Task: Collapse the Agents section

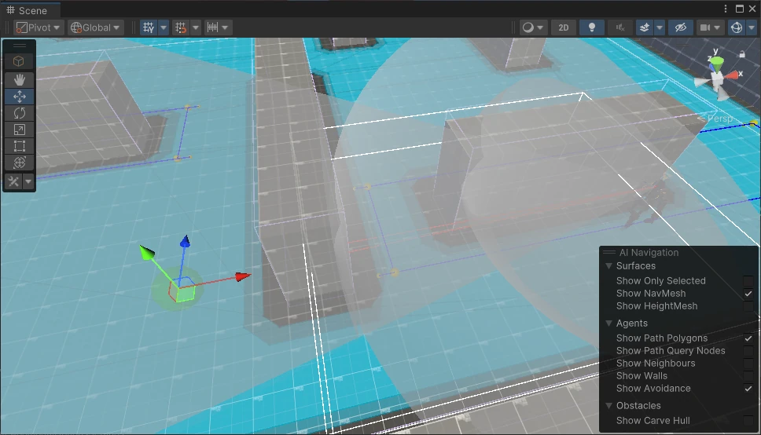Action: click(x=608, y=323)
